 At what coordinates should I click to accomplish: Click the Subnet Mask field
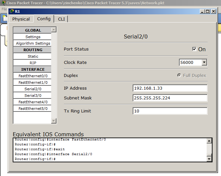[170, 98]
